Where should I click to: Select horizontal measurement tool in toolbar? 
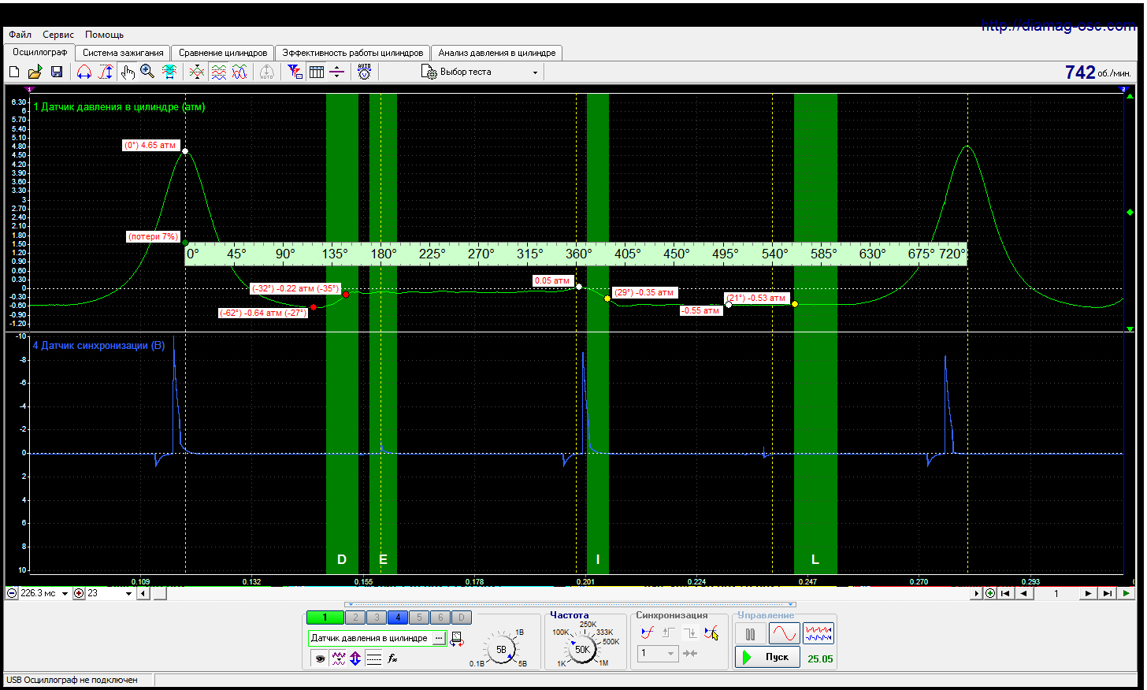(84, 72)
